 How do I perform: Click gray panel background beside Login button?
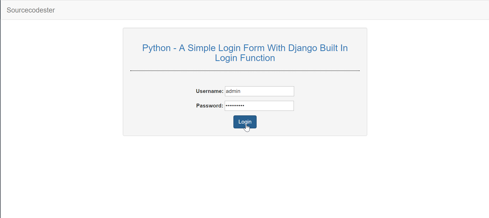click(306, 122)
